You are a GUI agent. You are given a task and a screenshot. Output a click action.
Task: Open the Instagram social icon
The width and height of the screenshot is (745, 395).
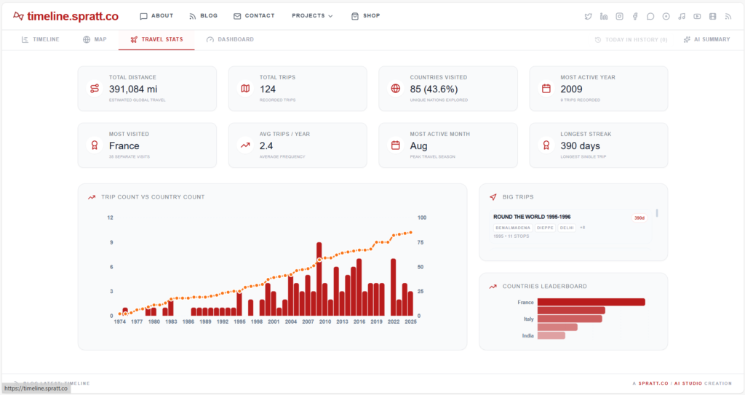(x=620, y=16)
